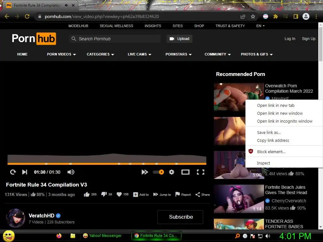The width and height of the screenshot is (323, 242).
Task: Expand the Photos & GIFs nav dropdown
Action: tap(257, 54)
